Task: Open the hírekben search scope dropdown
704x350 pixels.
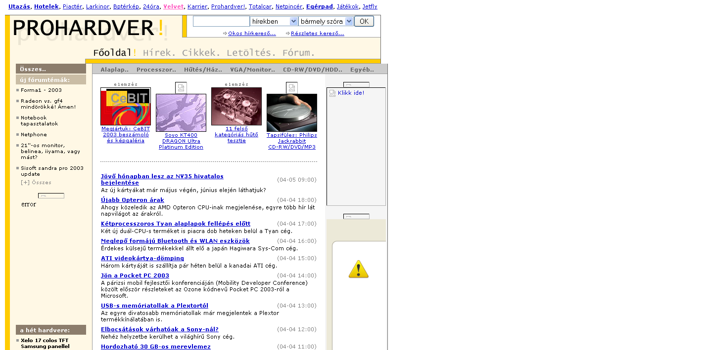Action: (x=274, y=21)
